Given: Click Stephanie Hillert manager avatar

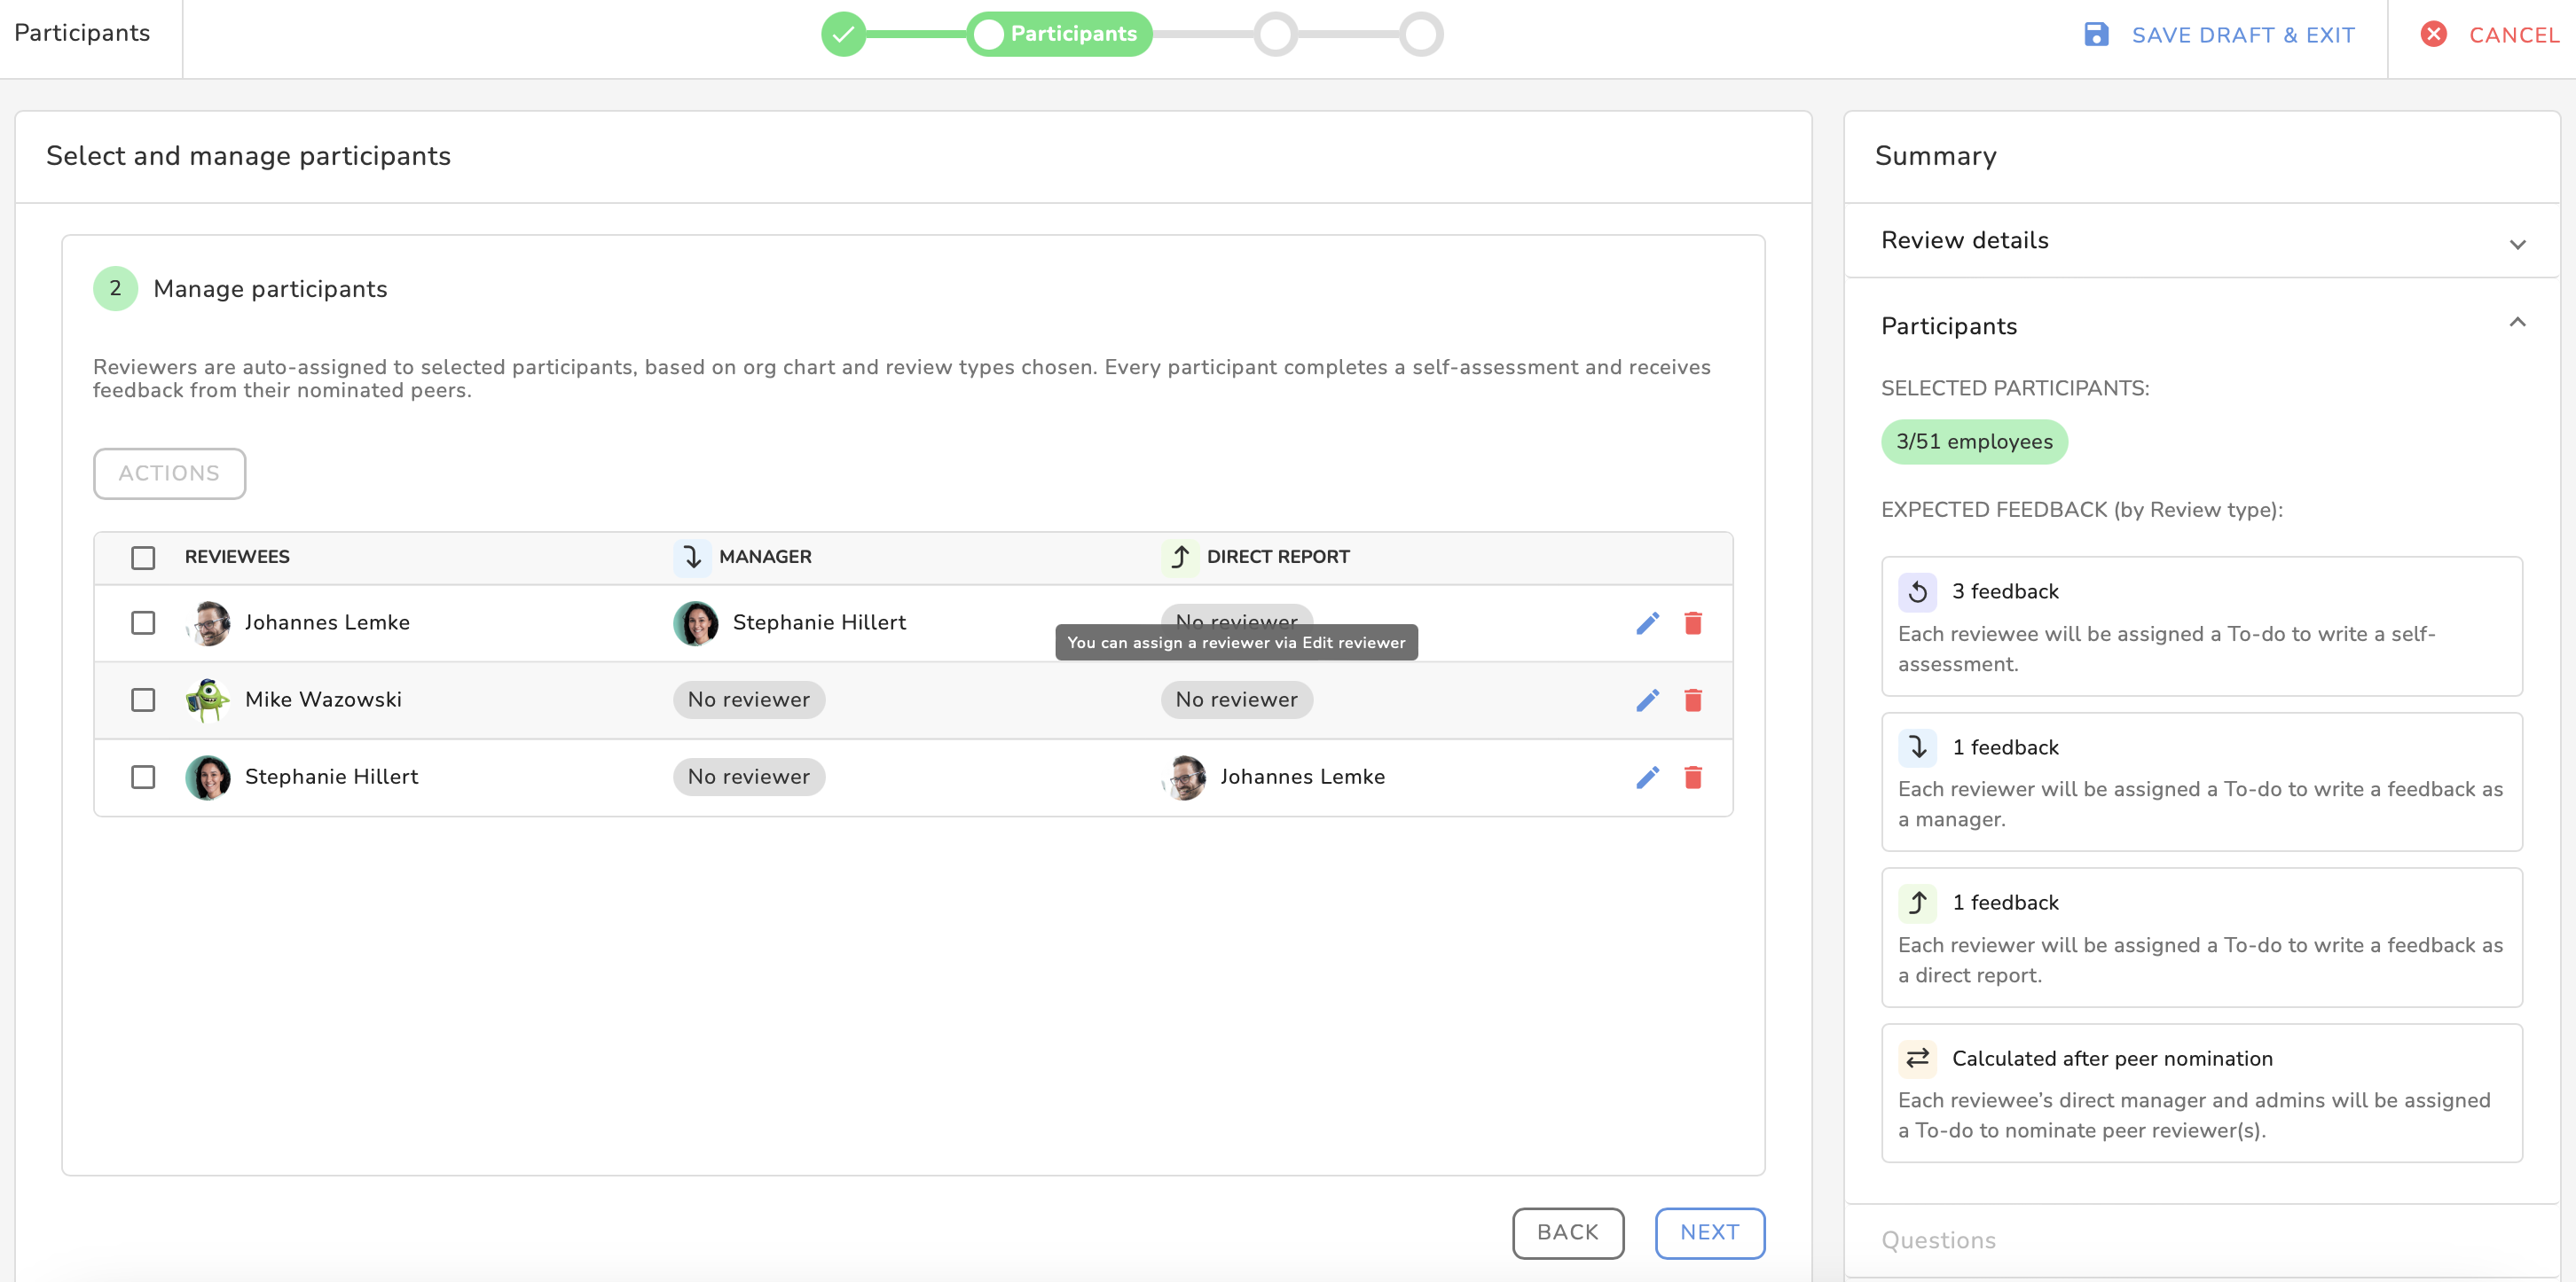Looking at the screenshot, I should click(x=695, y=623).
